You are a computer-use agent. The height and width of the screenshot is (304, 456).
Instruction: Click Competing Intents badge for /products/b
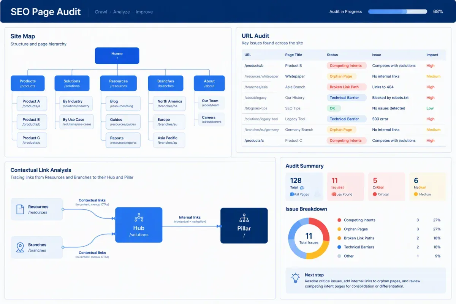(347, 66)
